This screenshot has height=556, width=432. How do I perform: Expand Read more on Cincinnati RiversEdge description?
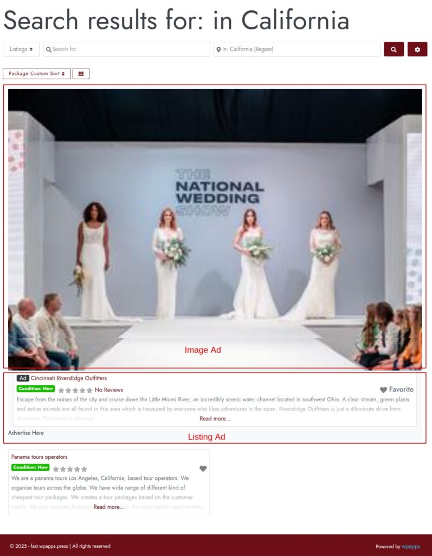coord(215,419)
